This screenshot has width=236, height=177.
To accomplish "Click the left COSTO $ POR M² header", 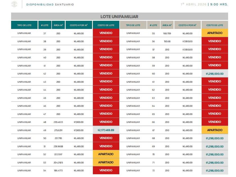I will 79,25.
